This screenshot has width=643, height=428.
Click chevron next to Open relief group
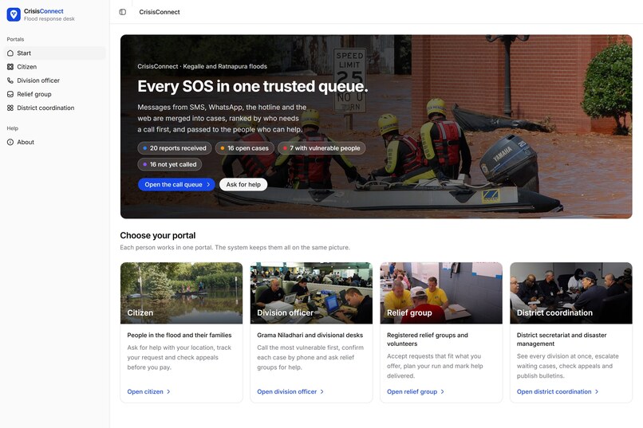443,391
